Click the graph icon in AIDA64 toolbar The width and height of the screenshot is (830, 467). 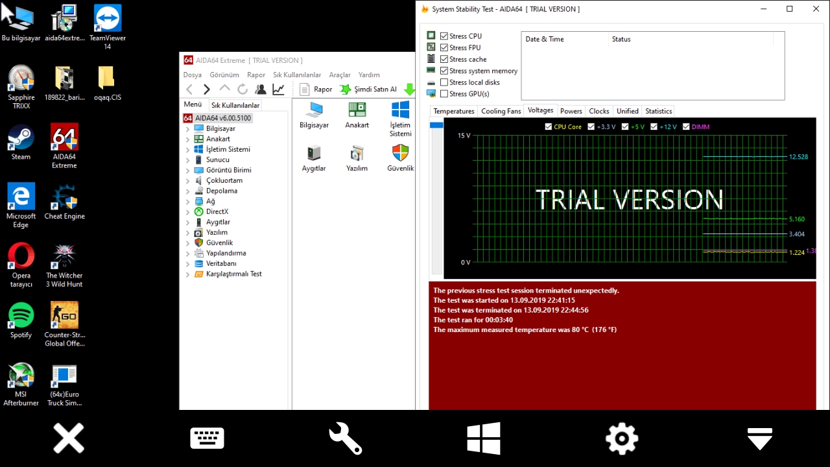[278, 90]
